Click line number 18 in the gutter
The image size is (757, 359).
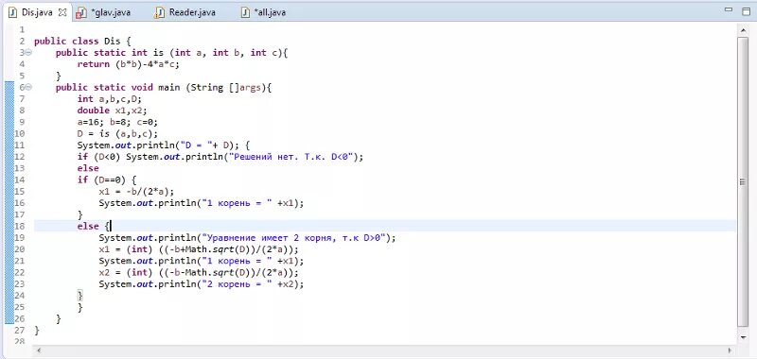click(20, 226)
